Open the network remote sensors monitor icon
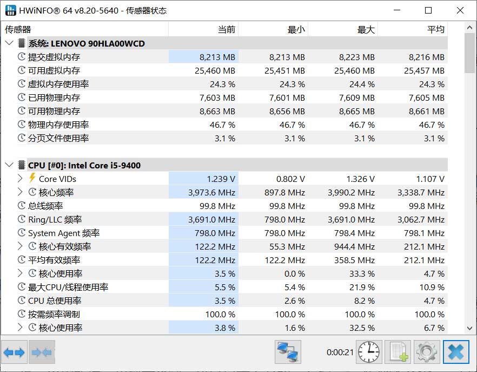The width and height of the screenshot is (477, 372). (288, 352)
